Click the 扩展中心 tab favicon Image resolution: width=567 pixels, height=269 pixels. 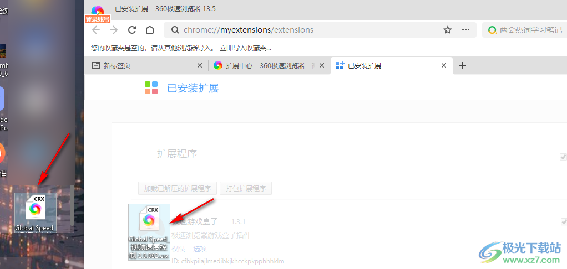click(x=217, y=65)
